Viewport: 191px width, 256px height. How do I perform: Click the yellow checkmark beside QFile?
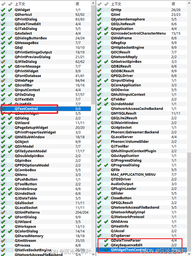click(99, 170)
